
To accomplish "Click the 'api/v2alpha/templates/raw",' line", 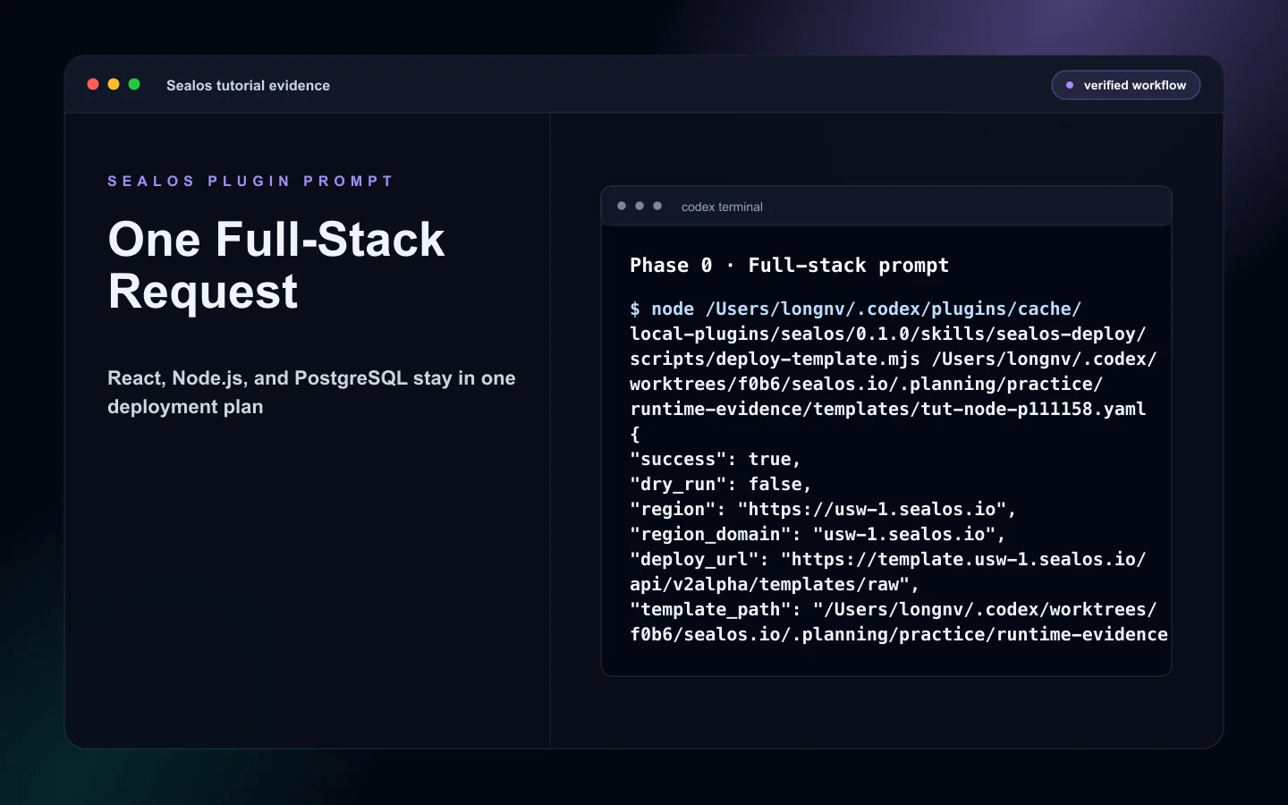I will click(x=774, y=584).
